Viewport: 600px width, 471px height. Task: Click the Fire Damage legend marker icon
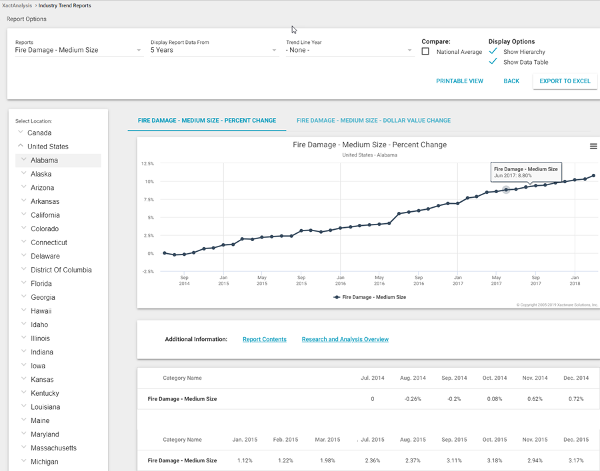[x=337, y=297]
